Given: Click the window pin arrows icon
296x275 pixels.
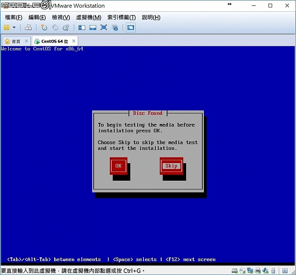Looking at the screenshot, I should (x=229, y=4).
